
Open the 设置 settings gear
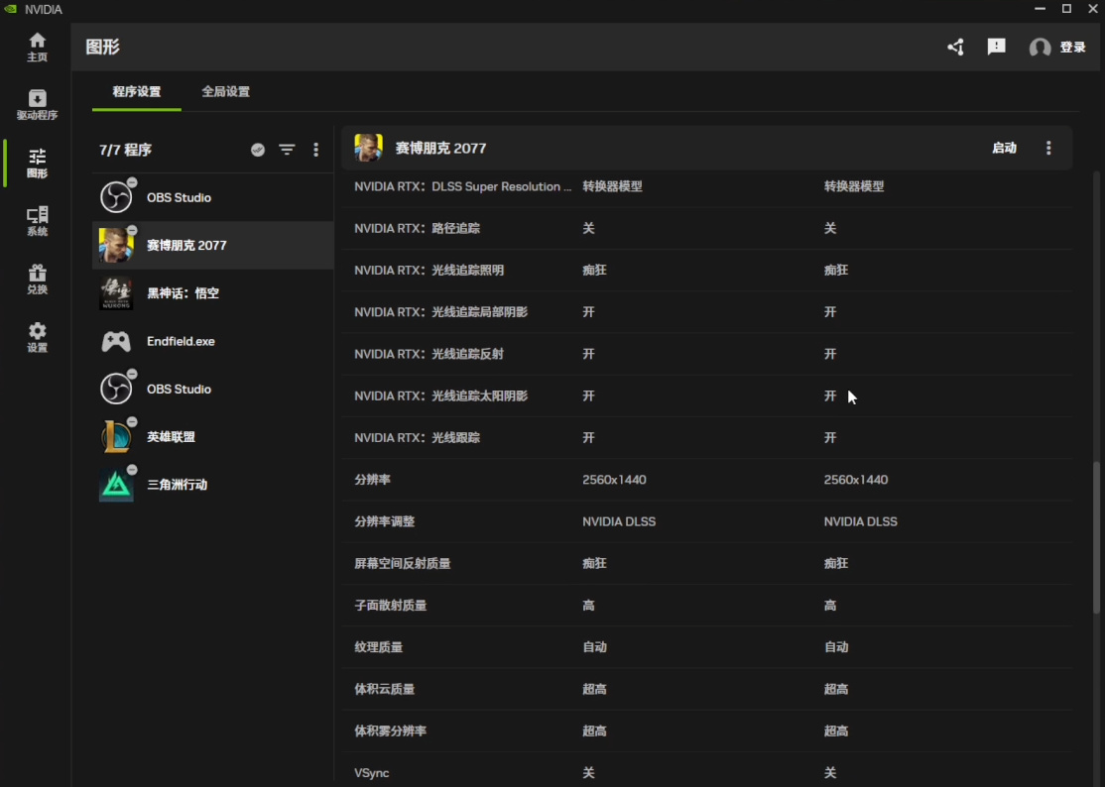pos(37,337)
